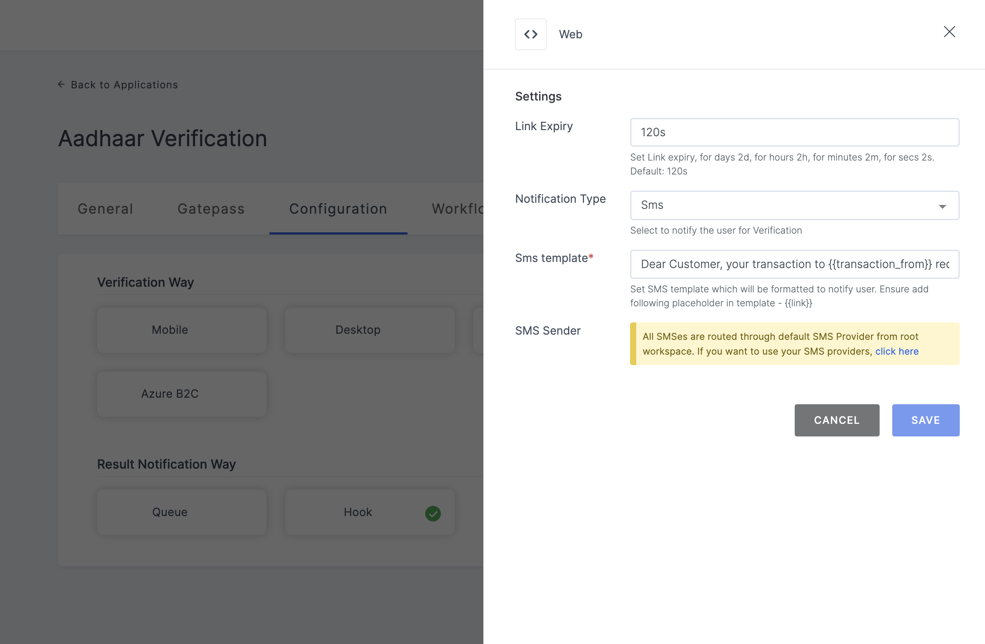Viewport: 985px width, 644px height.
Task: Click the SMS template placeholder help text
Action: coord(779,296)
